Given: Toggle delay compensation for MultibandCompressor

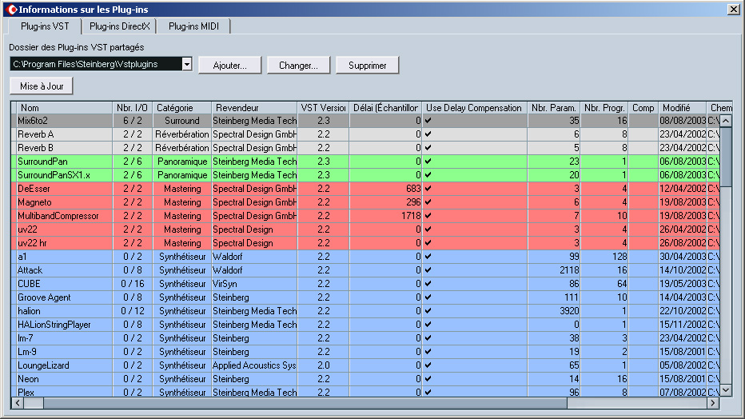Looking at the screenshot, I should coord(429,216).
